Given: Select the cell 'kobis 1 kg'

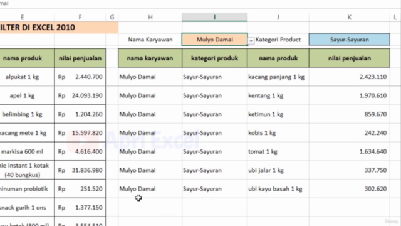Looking at the screenshot, I should tap(278, 133).
